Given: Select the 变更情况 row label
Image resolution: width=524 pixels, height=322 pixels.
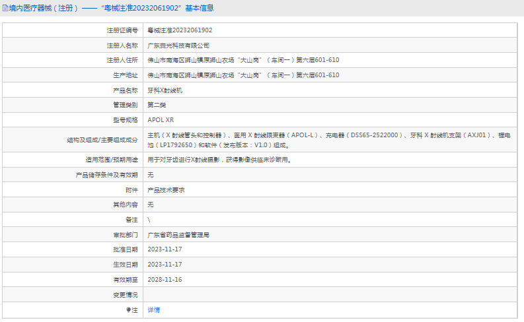Looking at the screenshot, I should (x=126, y=295).
